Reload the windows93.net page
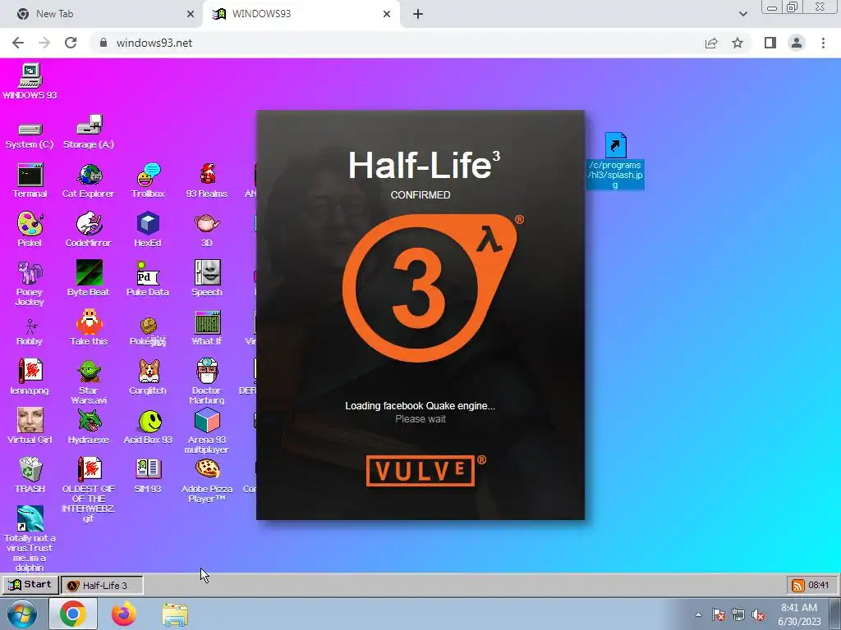This screenshot has height=630, width=841. point(71,43)
